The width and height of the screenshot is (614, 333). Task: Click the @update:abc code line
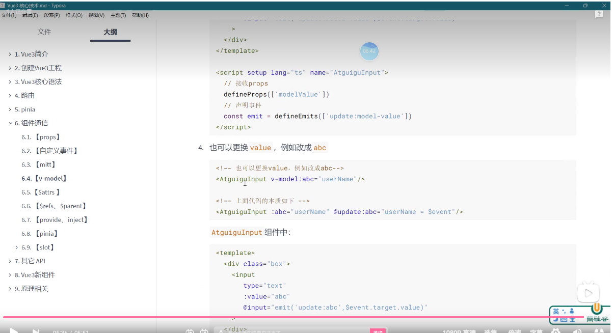click(339, 211)
